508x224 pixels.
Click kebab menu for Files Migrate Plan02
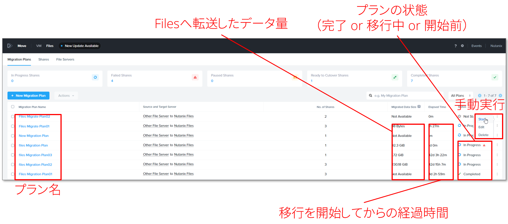[x=497, y=116]
